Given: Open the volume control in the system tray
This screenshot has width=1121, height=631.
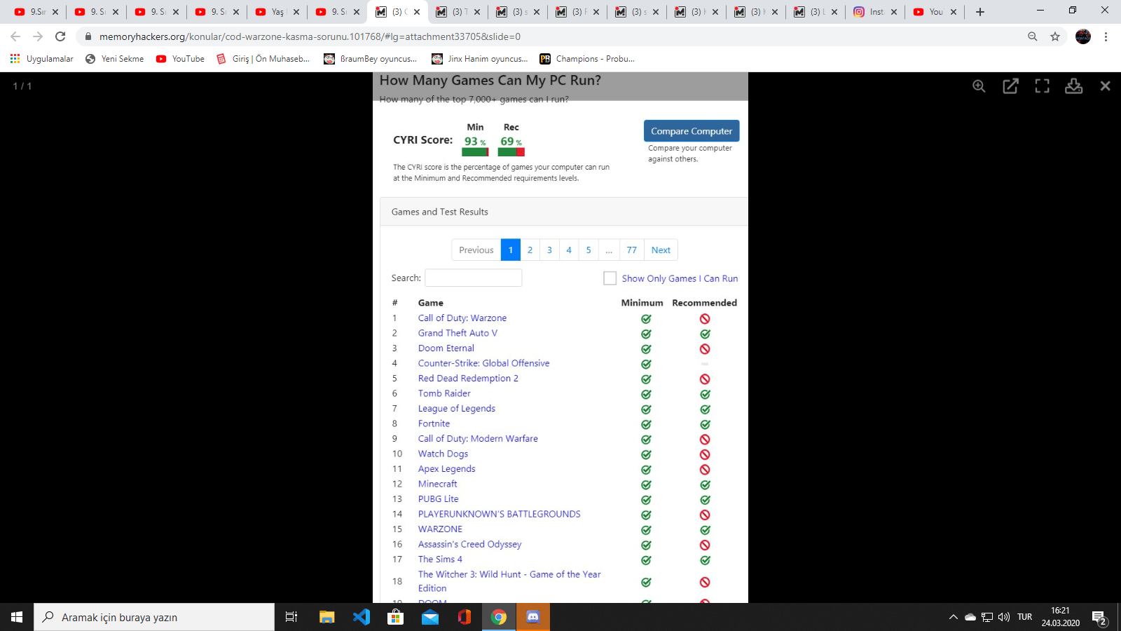Looking at the screenshot, I should [x=1004, y=617].
